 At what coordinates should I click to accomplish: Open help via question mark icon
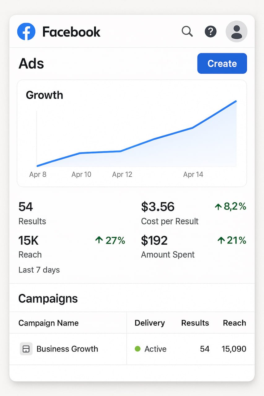[211, 32]
